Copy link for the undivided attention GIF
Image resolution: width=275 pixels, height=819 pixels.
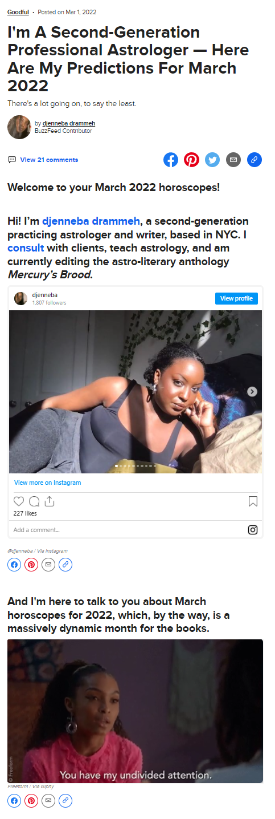[x=65, y=801]
